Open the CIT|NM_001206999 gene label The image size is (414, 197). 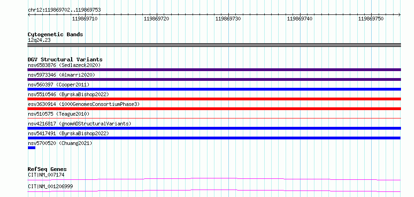50,186
